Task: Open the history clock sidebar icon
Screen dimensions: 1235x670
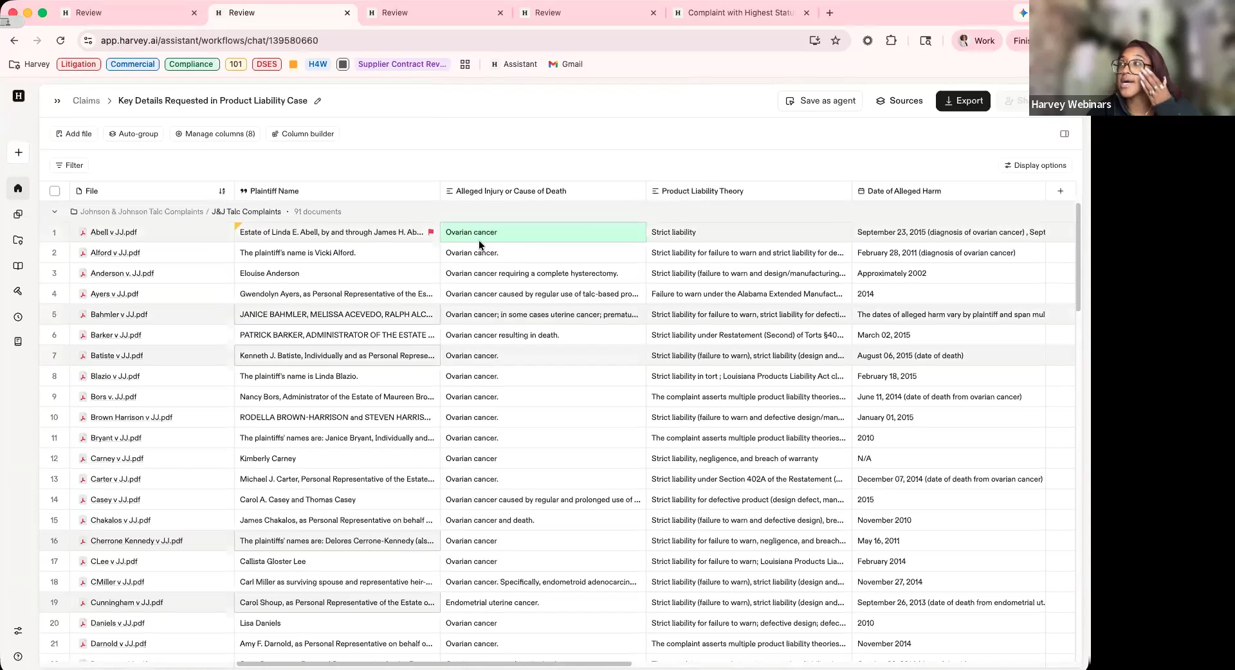Action: (18, 317)
